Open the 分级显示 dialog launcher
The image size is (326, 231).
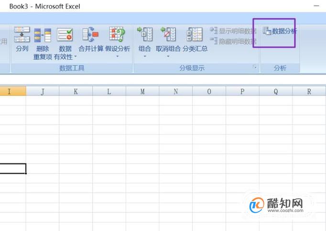[x=254, y=67]
